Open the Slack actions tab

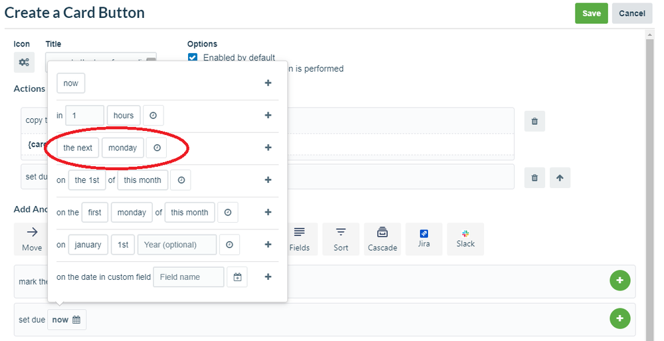pyautogui.click(x=465, y=239)
